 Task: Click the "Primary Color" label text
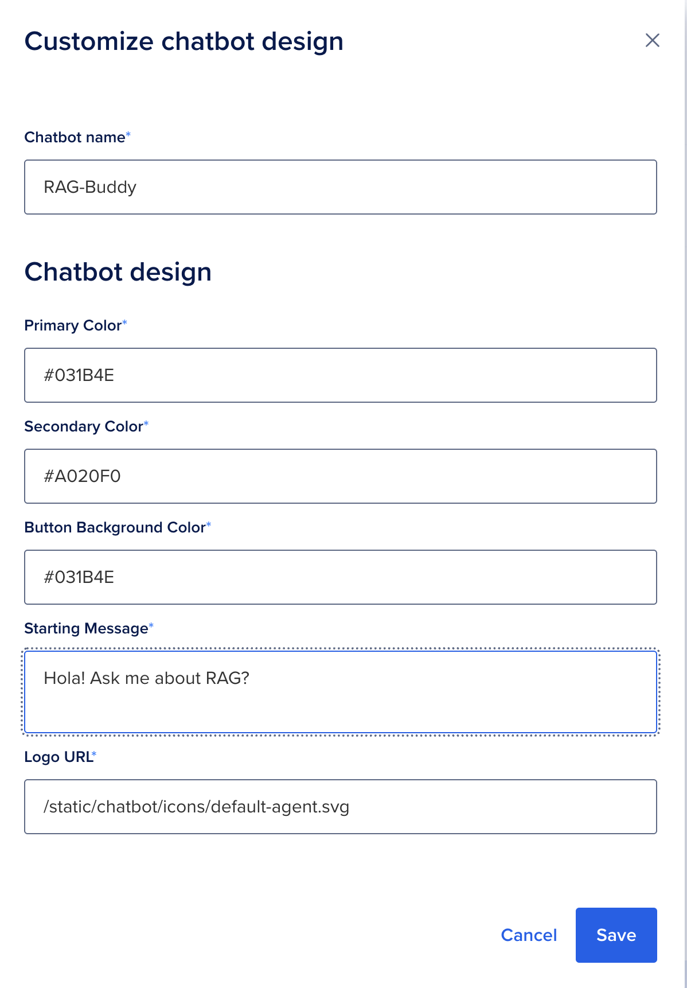[x=73, y=326]
